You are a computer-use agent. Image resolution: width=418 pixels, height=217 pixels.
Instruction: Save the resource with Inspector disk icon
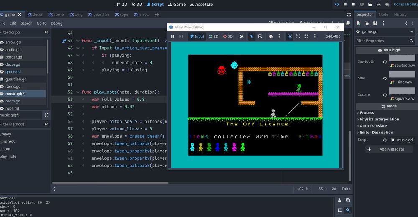pyautogui.click(x=375, y=23)
